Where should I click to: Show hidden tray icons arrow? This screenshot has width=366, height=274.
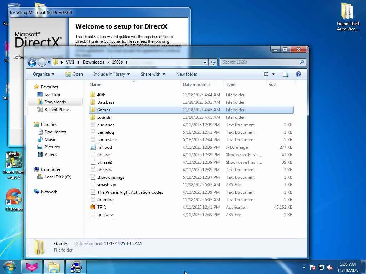[x=304, y=267]
